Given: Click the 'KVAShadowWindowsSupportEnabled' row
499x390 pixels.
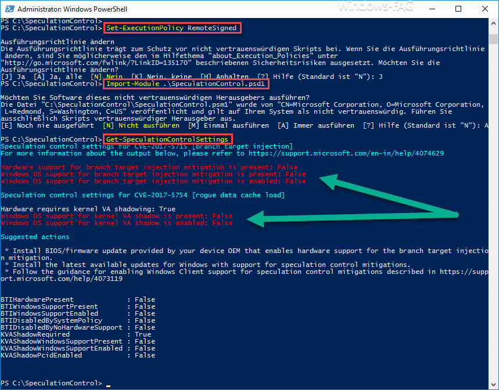Looking at the screenshot, I should 78,348.
